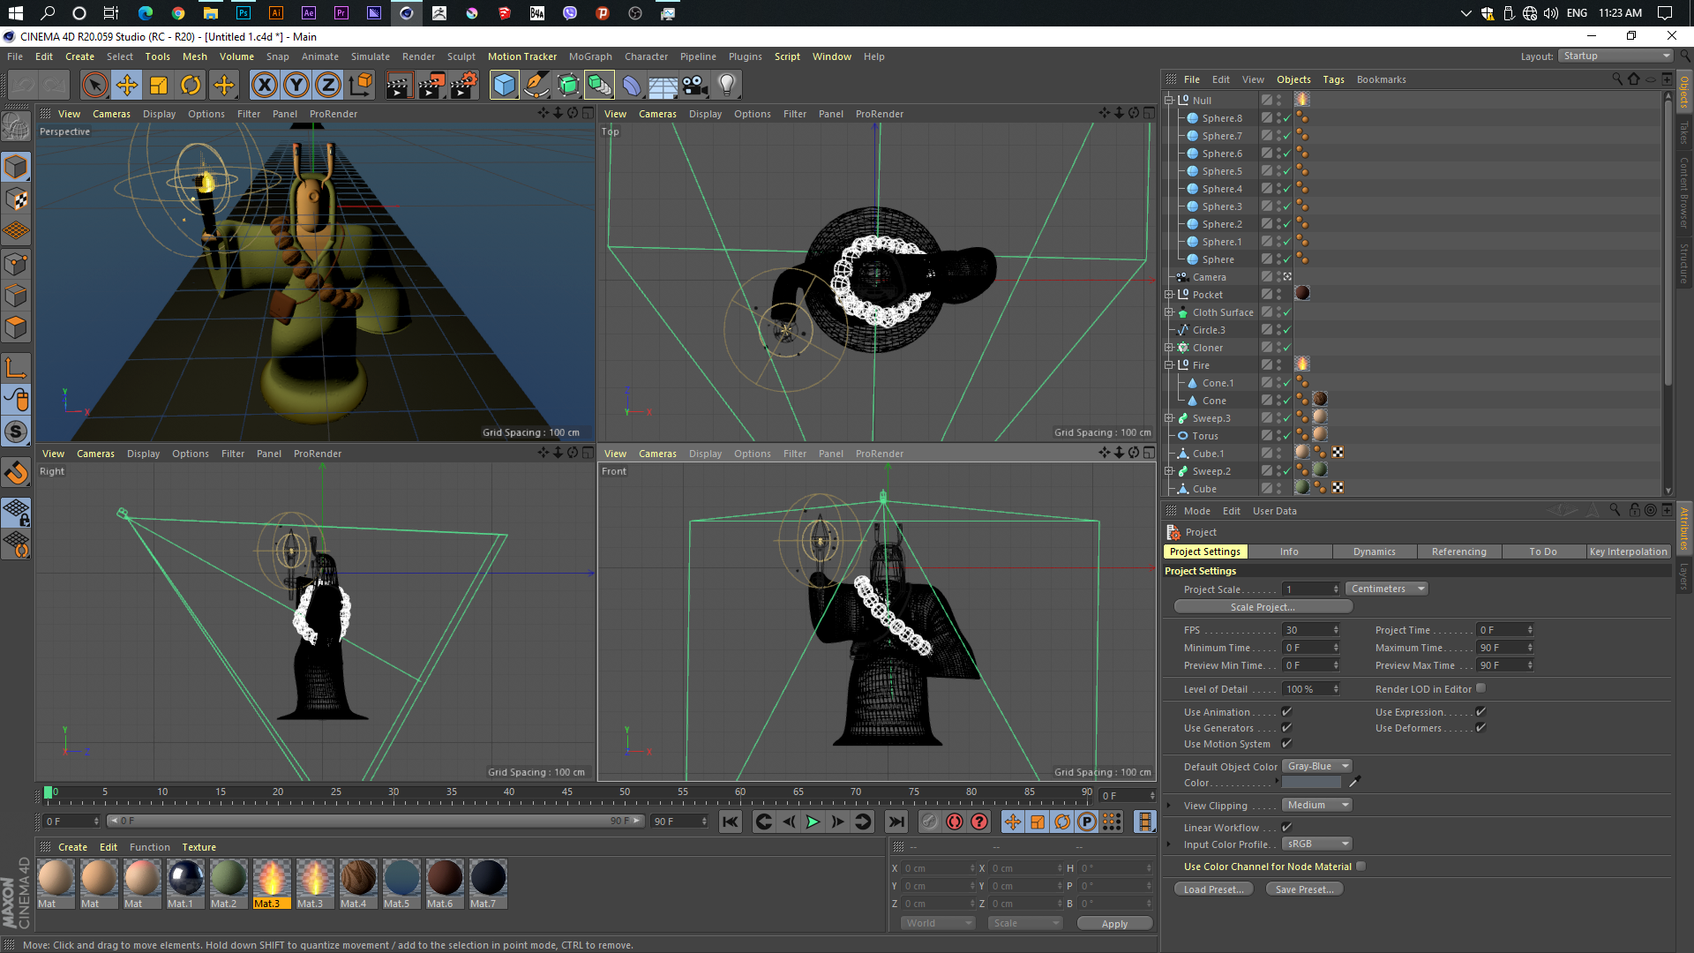1694x953 pixels.
Task: Click the Record Active Objects keyframe icon
Action: pyautogui.click(x=955, y=822)
